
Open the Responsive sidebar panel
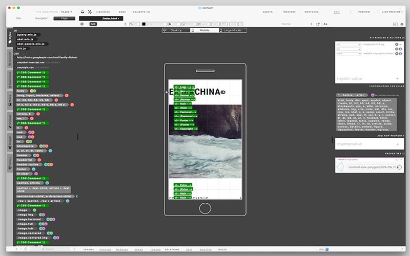click(10, 79)
